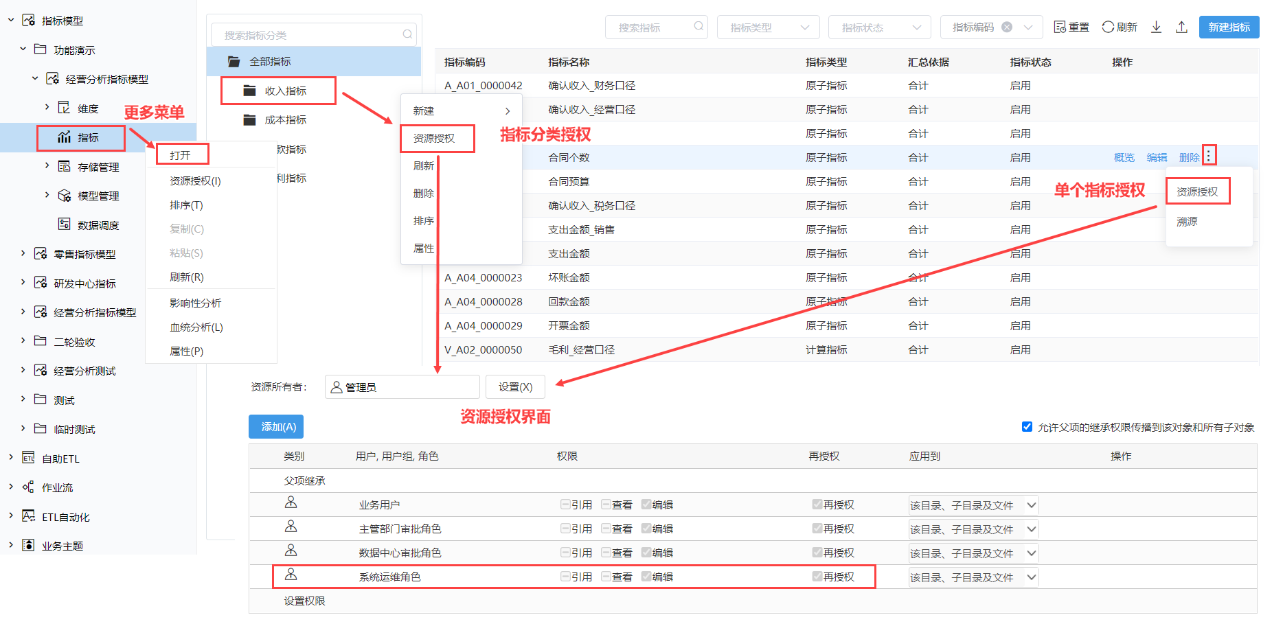Image resolution: width=1272 pixels, height=637 pixels.
Task: Click the 设置(X) button
Action: 515,386
